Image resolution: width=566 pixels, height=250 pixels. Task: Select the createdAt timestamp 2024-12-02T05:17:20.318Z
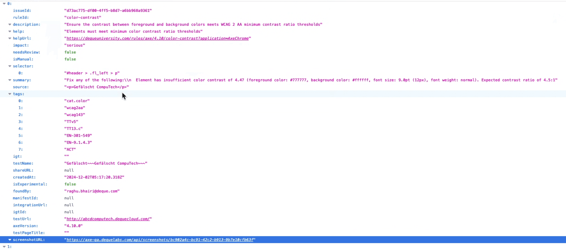coord(94,177)
